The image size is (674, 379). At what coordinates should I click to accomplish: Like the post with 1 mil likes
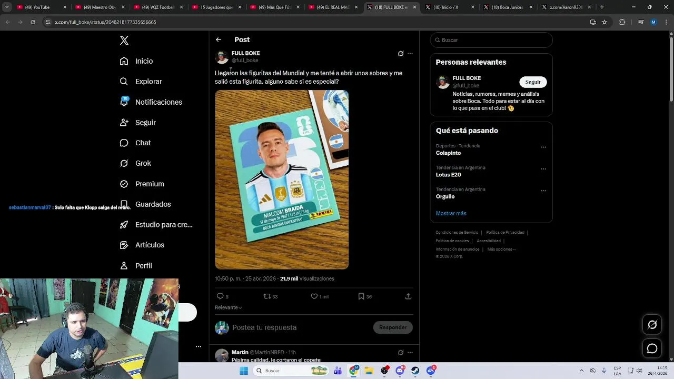click(319, 296)
